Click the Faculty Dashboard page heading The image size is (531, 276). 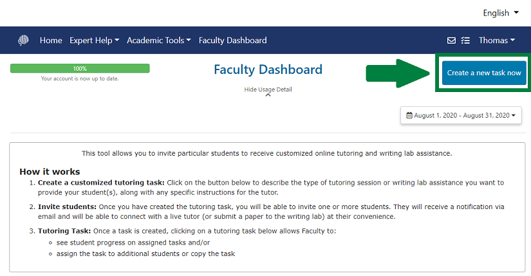pos(268,69)
